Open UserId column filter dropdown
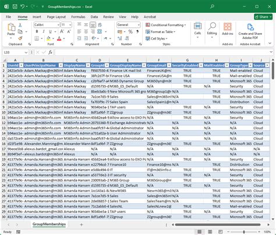The height and width of the screenshot is (235, 276). tap(22, 66)
